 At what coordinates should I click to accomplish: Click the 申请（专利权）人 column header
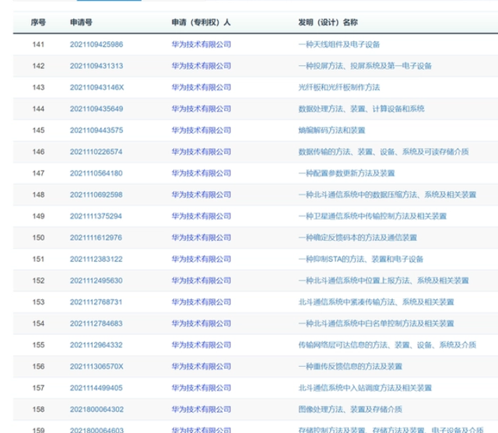[x=201, y=23]
